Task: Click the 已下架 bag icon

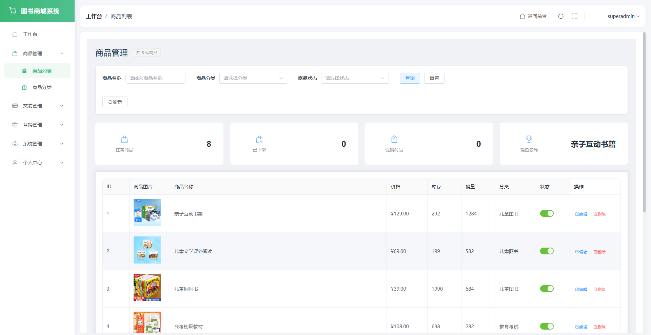Action: (x=259, y=139)
